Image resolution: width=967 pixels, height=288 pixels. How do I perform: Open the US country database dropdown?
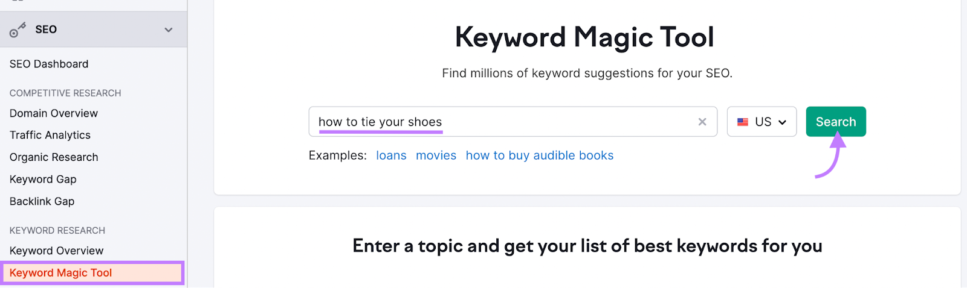coord(762,122)
